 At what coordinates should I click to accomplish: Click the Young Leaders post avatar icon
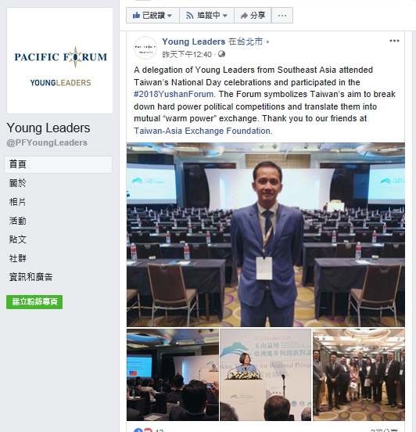click(x=145, y=48)
